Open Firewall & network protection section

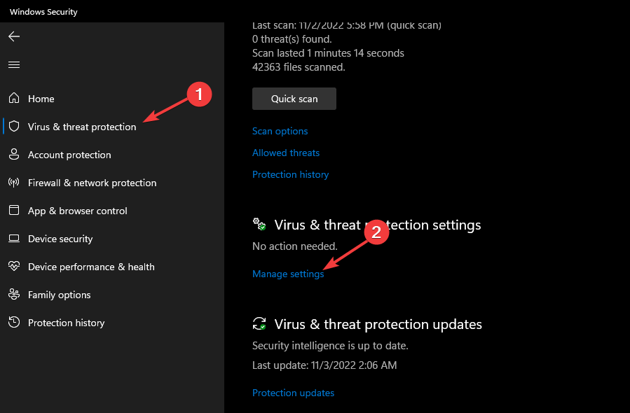(x=92, y=183)
